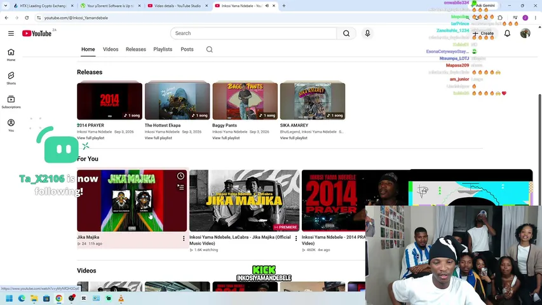The width and height of the screenshot is (542, 305).
Task: Go to Home in the sidebar
Action: 11,55
